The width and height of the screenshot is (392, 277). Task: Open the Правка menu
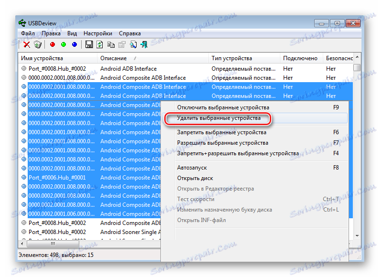coord(51,33)
